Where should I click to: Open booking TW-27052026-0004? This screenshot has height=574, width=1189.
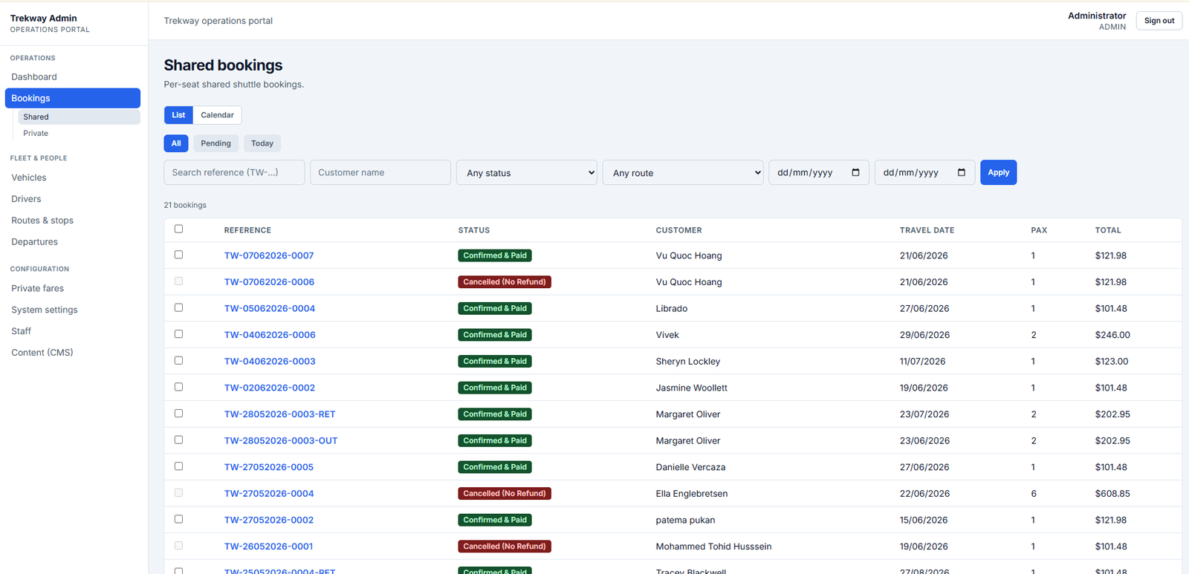pyautogui.click(x=269, y=494)
